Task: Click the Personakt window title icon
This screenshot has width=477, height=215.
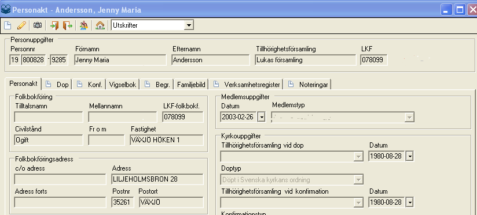Action: coord(6,9)
